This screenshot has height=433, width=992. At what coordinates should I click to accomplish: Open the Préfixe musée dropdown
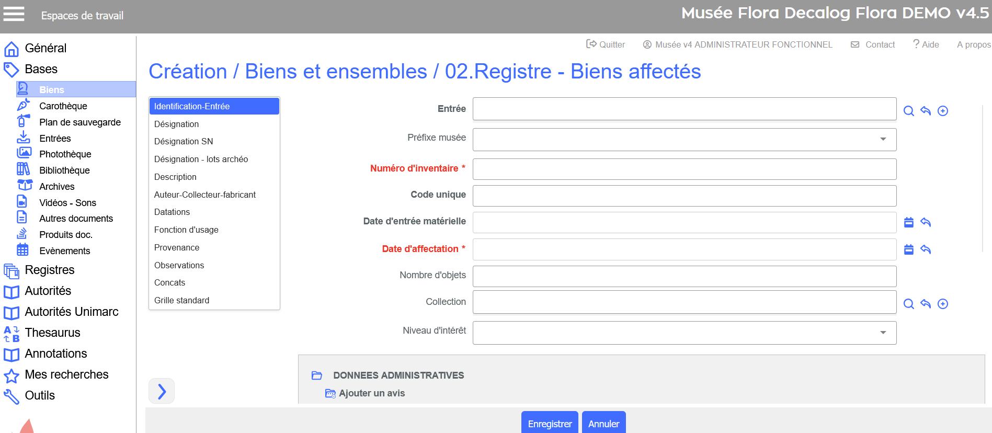(x=684, y=140)
